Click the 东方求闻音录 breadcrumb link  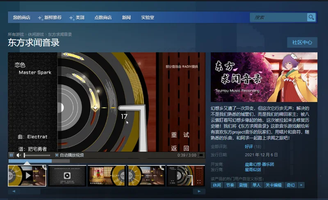click(x=60, y=34)
